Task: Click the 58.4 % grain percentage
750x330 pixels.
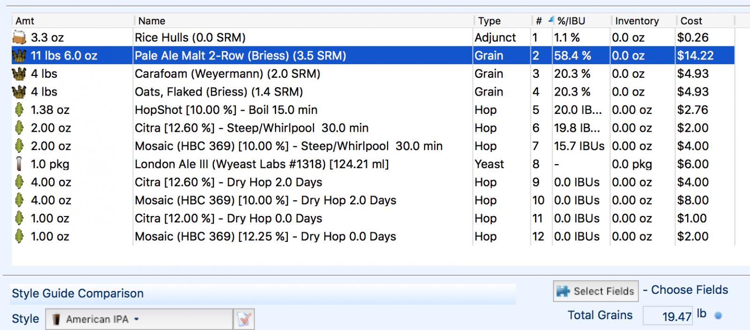Action: 572,56
